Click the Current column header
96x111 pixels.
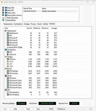(28, 28)
